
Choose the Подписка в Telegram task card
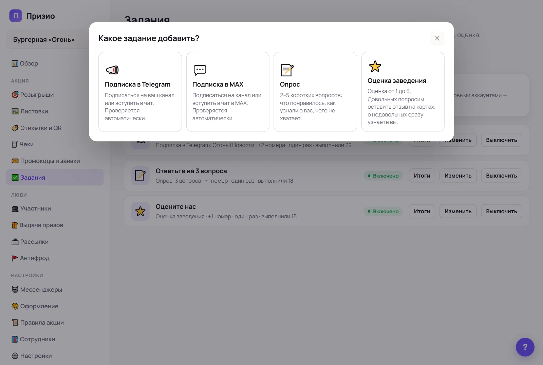pos(140,92)
